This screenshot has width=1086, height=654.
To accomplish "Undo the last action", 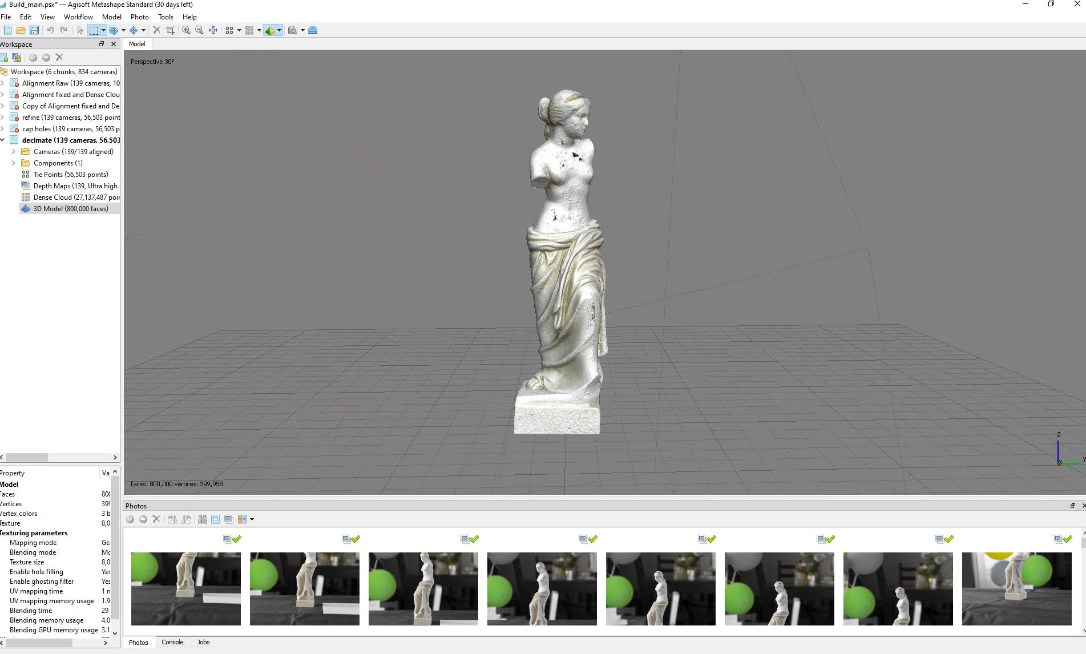I will click(50, 30).
